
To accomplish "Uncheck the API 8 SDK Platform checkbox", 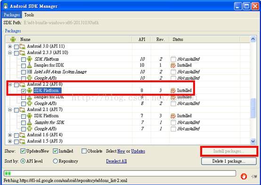I will point(24,91).
